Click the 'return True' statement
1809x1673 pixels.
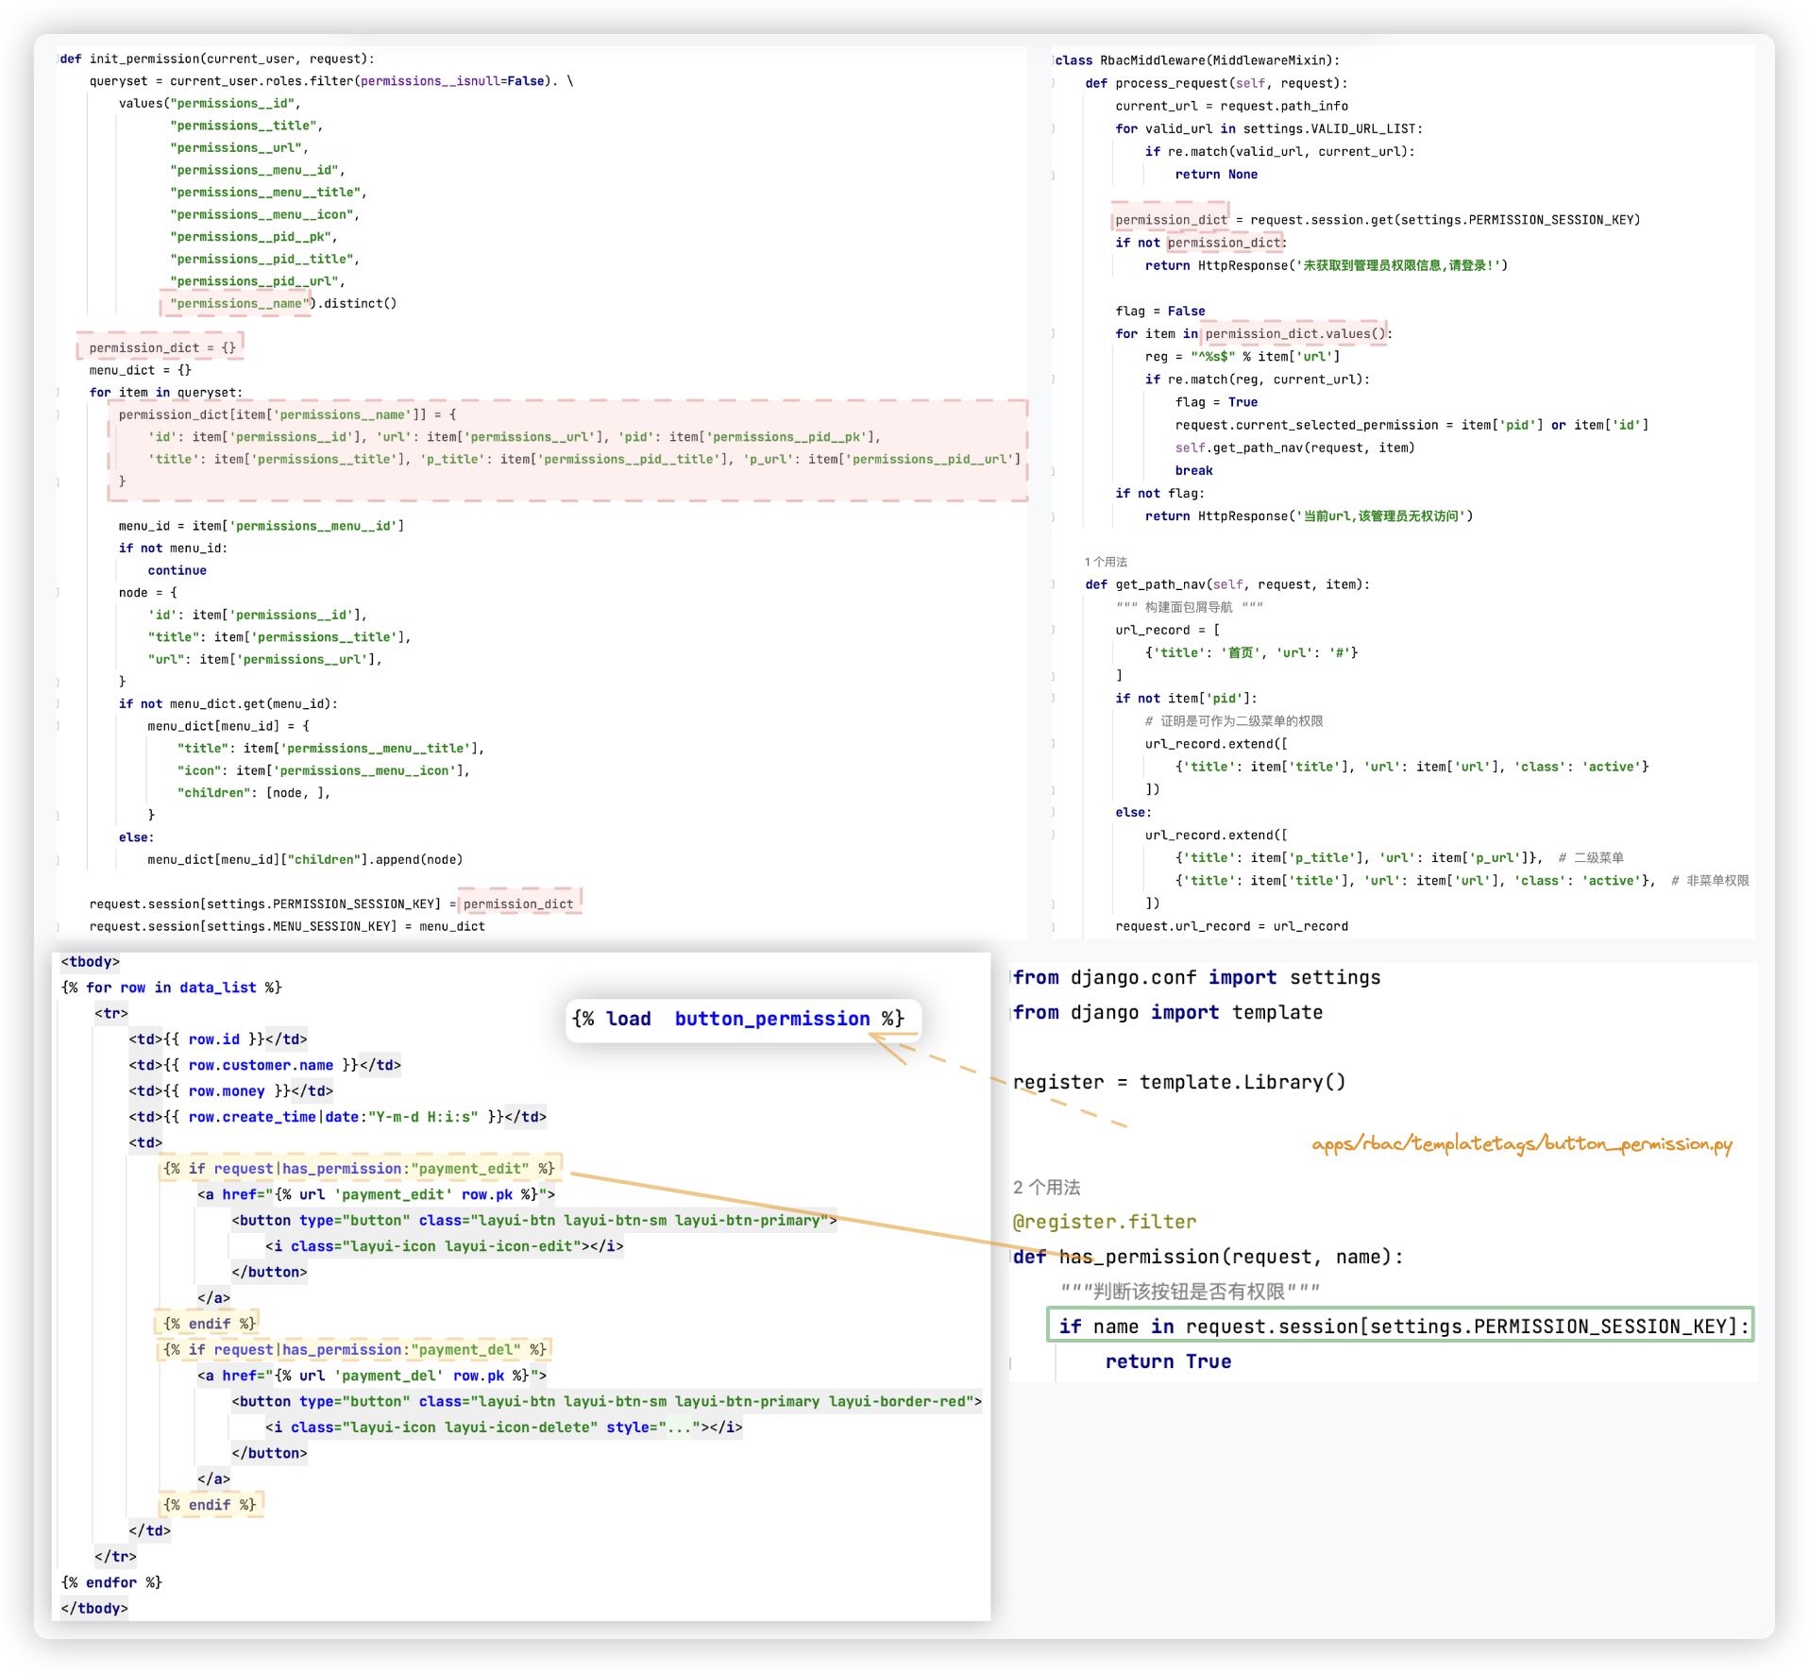point(1168,1361)
